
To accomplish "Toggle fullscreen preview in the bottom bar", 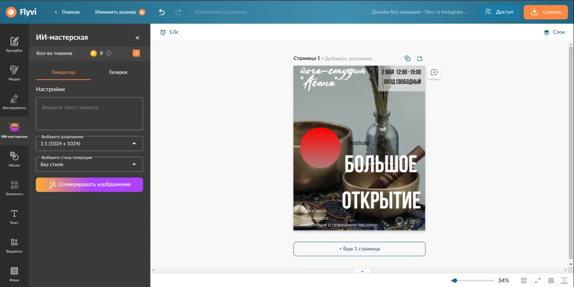I will coord(537,280).
